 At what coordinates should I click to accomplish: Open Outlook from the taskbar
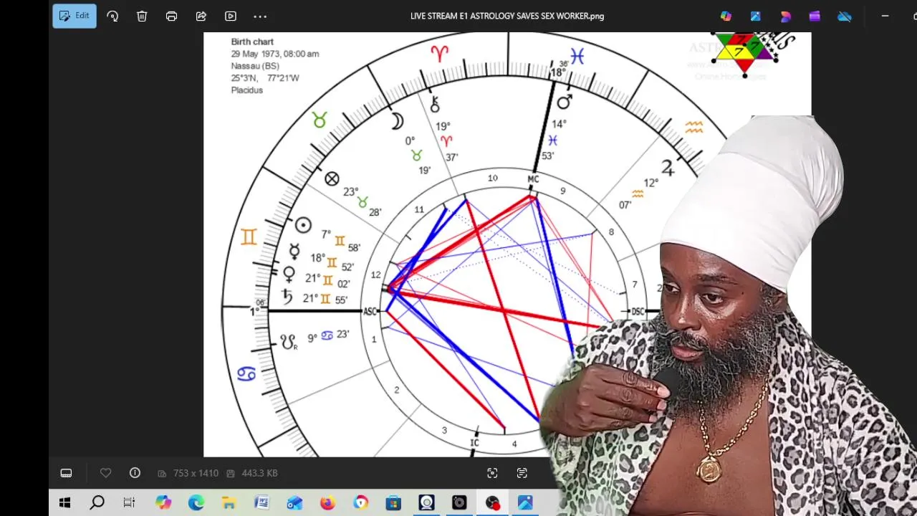click(294, 503)
